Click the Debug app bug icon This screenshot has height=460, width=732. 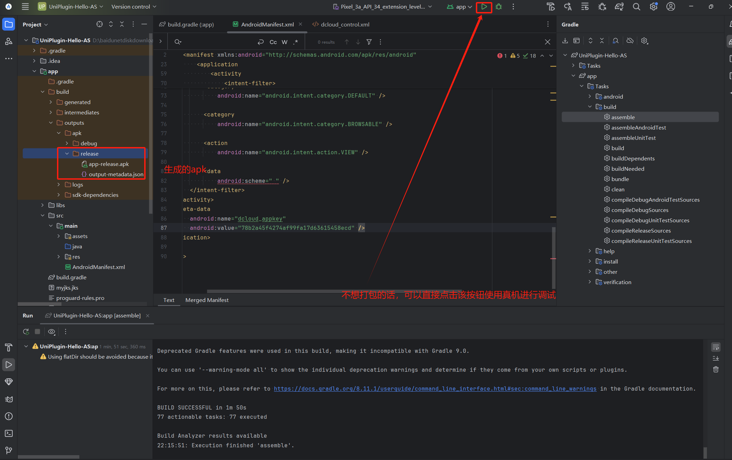499,7
